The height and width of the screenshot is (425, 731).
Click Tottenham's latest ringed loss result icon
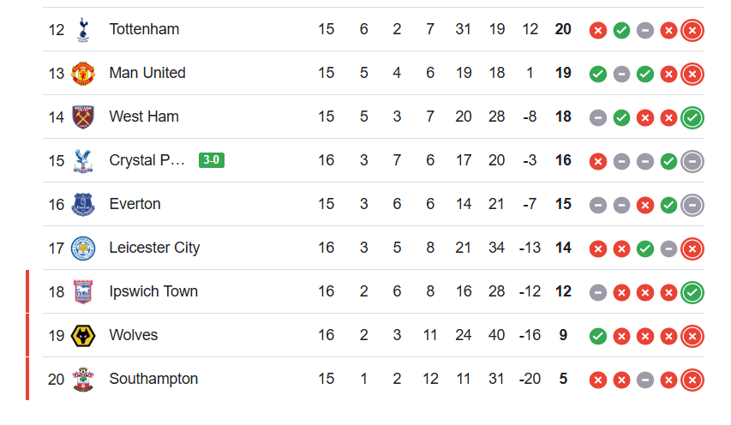tap(692, 30)
